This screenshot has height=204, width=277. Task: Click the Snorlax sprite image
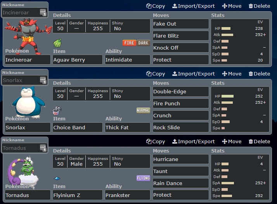[26, 101]
